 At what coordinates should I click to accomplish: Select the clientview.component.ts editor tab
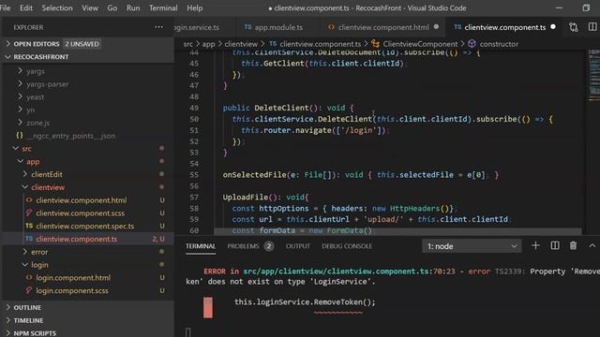click(x=504, y=27)
